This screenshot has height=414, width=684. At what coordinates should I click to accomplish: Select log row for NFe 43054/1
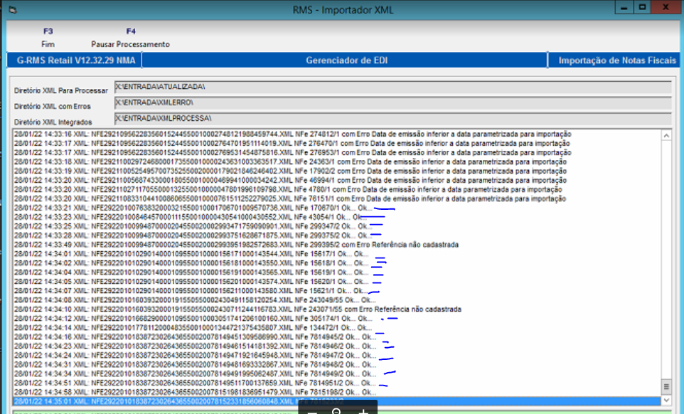337,217
